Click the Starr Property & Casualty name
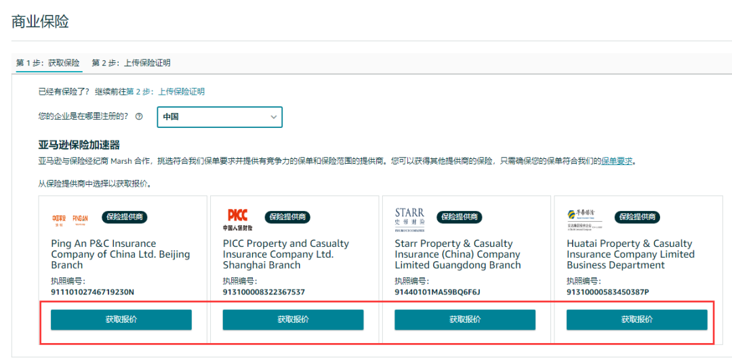The height and width of the screenshot is (364, 732). point(457,254)
